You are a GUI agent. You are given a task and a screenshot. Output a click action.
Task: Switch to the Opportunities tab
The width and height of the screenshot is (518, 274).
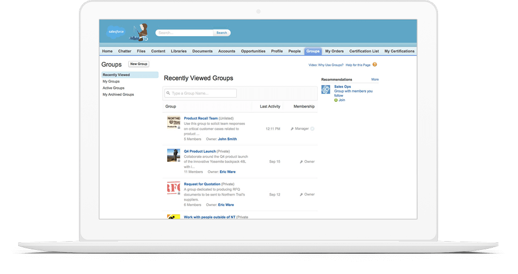[253, 51]
